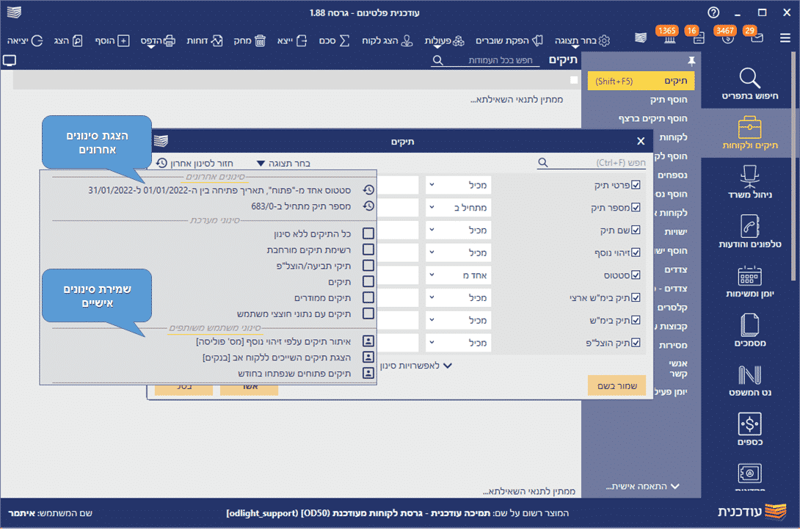Screen dimensions: 800x530
Task: Open בחר תצוגה dropdown in תיקים dialog
Action: point(283,163)
